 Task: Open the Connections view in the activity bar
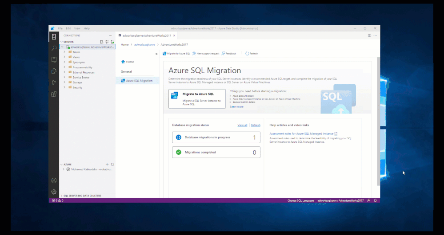pyautogui.click(x=54, y=37)
